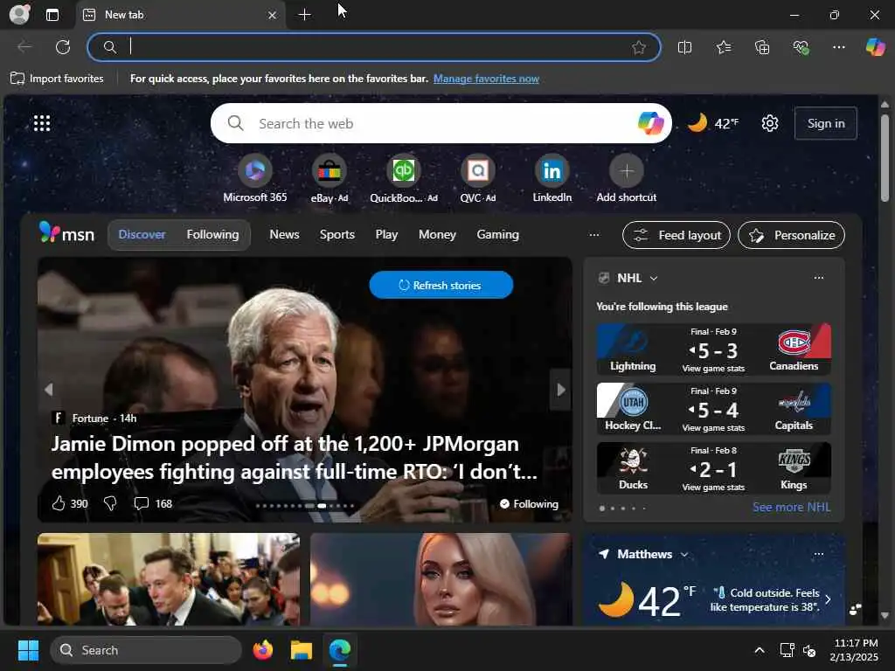Open Collections toolbar icon
The image size is (895, 671).
(x=762, y=47)
